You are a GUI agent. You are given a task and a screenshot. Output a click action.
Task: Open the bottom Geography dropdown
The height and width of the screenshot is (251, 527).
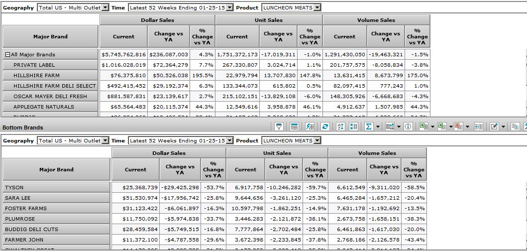105,141
